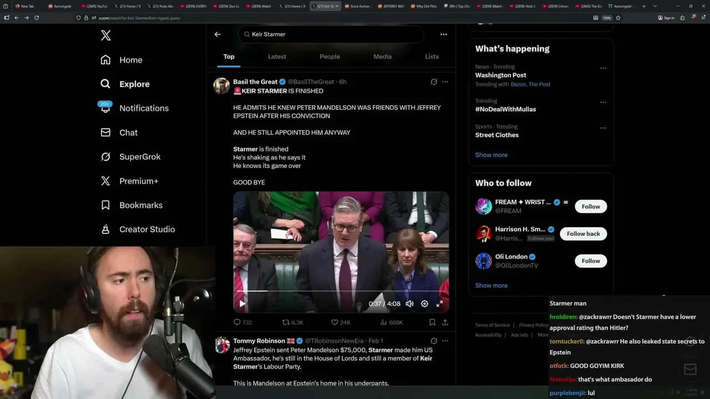Enter fullscreen on the video

439,304
